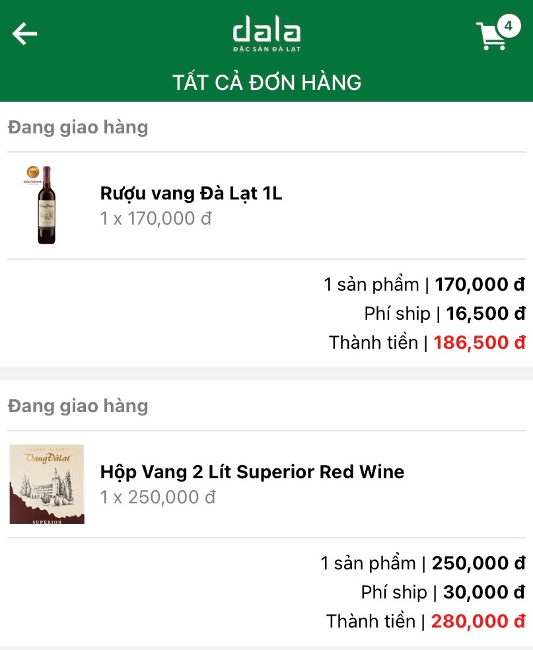533x650 pixels.
Task: Tap the 186,500 đ order total
Action: pyautogui.click(x=479, y=343)
